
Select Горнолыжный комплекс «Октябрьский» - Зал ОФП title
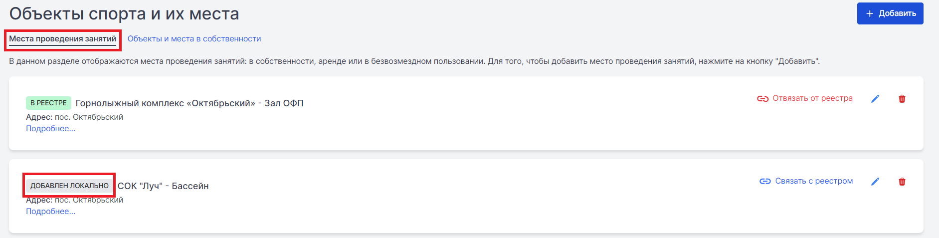click(x=189, y=103)
